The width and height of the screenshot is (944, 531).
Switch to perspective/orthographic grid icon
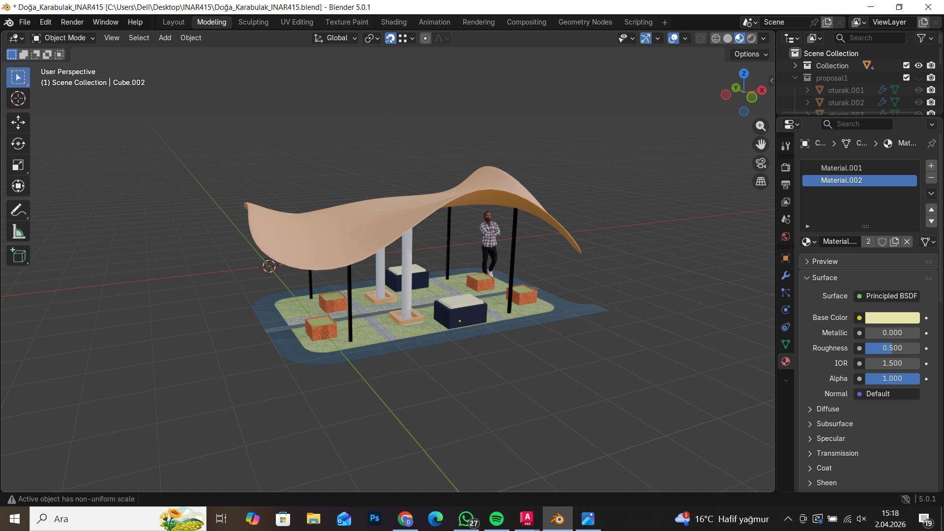coord(761,181)
